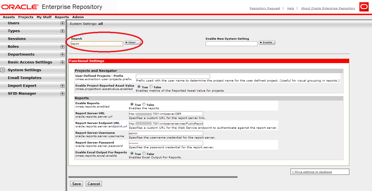Expand the Types section
Screen dimensions: 372x191
62,31
